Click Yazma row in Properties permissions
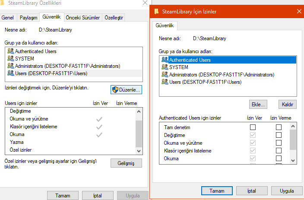304x200 pixels. (70, 142)
